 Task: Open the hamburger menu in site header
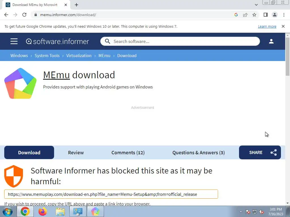tap(14, 41)
